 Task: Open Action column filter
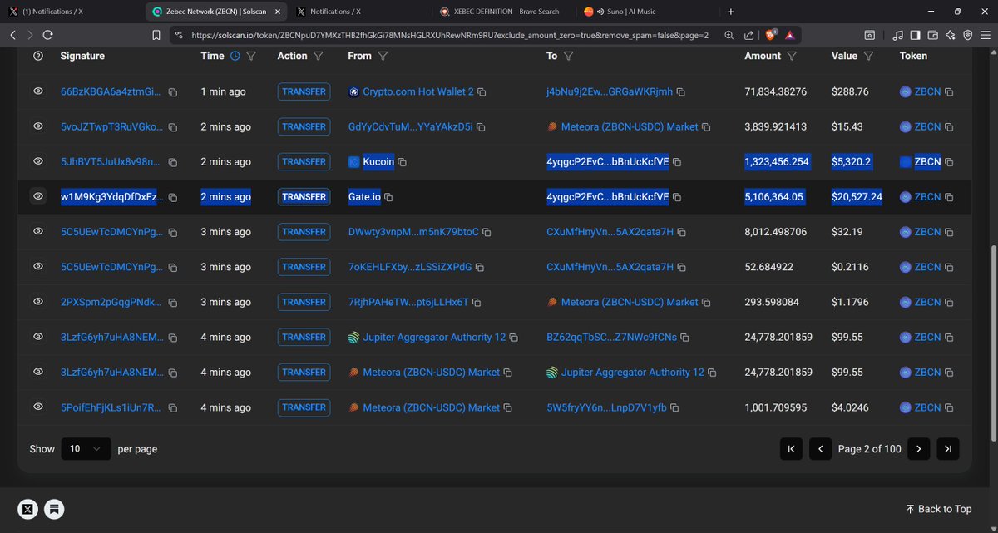[319, 56]
